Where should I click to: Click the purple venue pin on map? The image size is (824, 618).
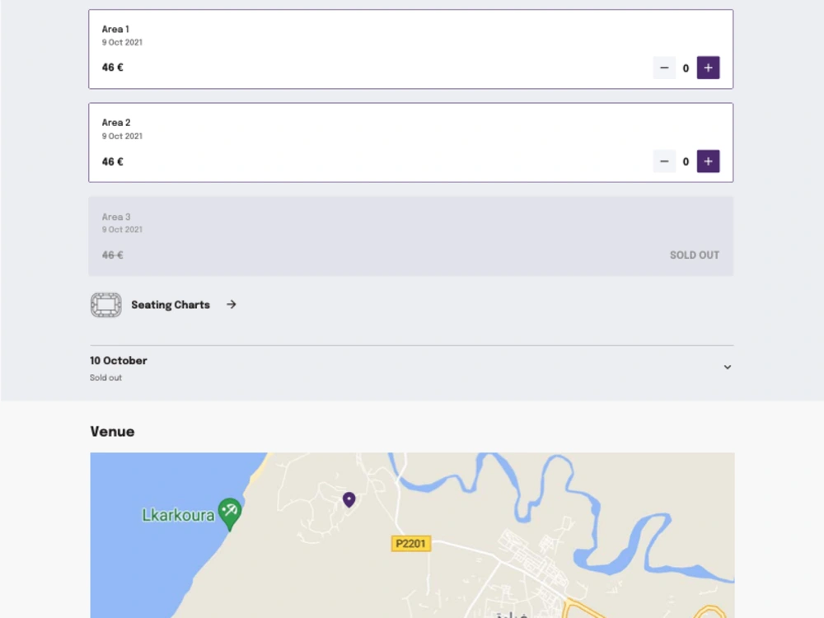click(x=349, y=499)
